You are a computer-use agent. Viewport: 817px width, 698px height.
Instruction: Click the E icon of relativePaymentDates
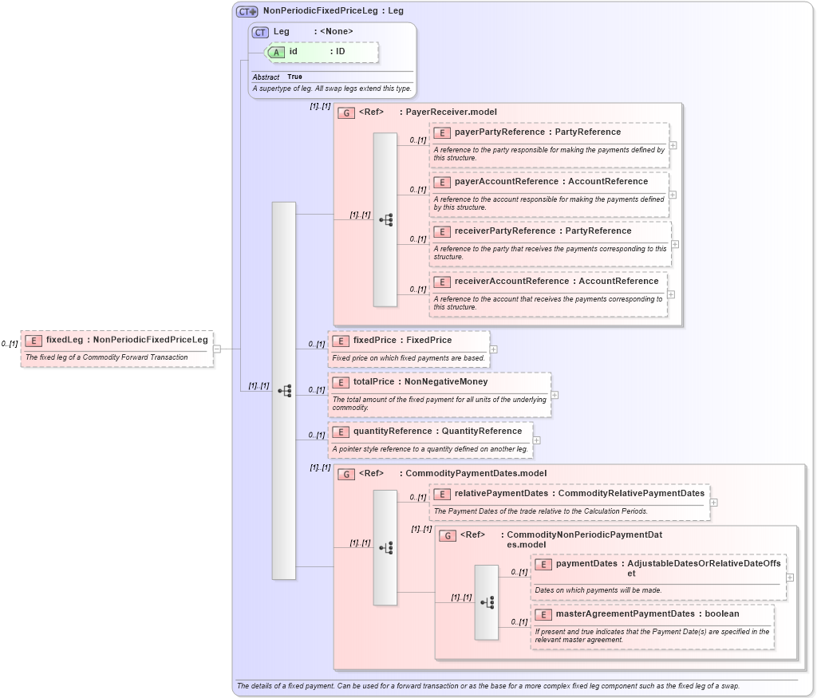(x=442, y=495)
